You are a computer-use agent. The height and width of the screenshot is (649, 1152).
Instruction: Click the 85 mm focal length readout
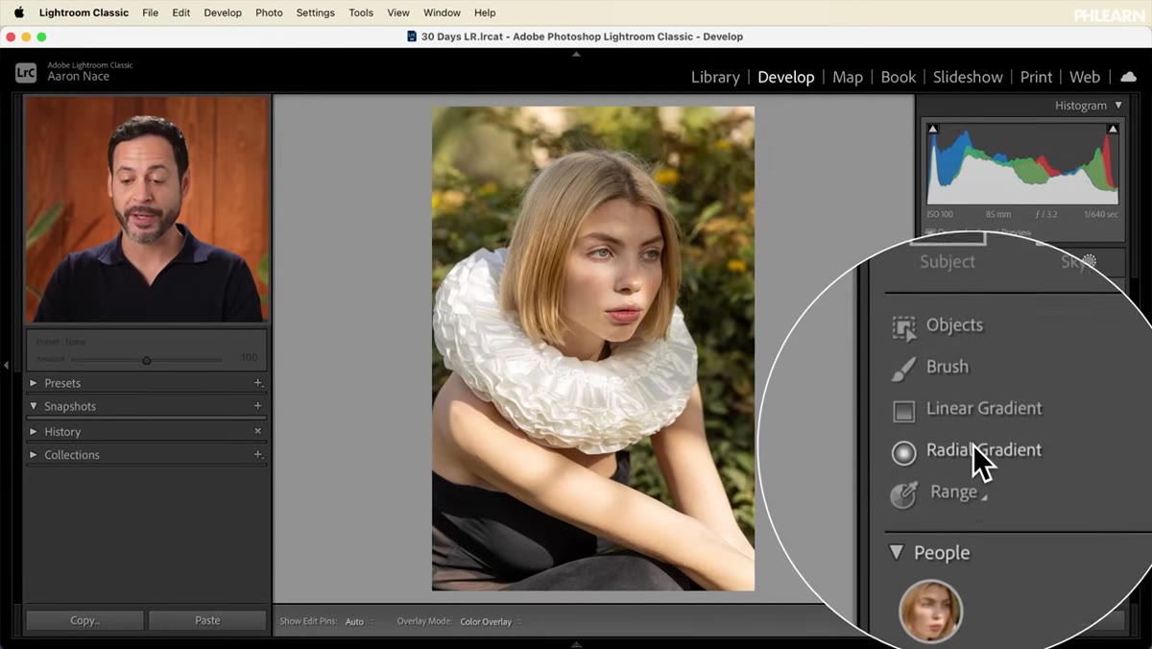998,214
